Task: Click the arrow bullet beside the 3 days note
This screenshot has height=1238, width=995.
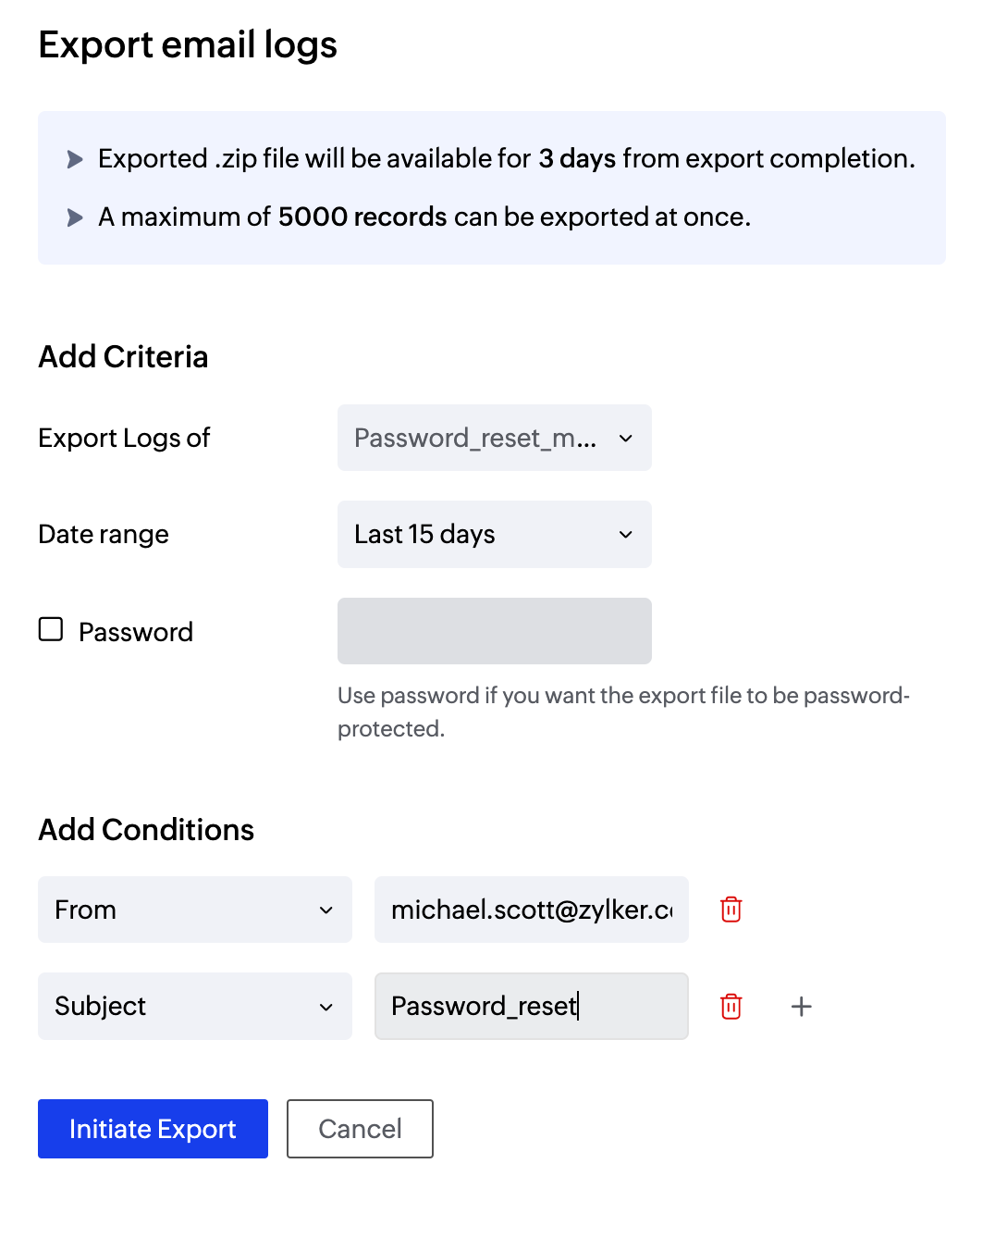Action: 75,159
